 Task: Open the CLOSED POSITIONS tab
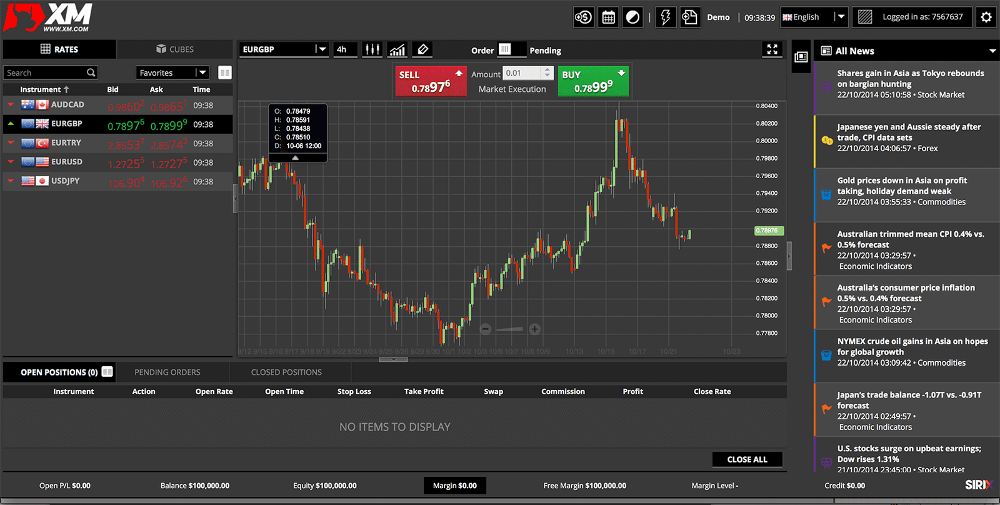(x=286, y=372)
